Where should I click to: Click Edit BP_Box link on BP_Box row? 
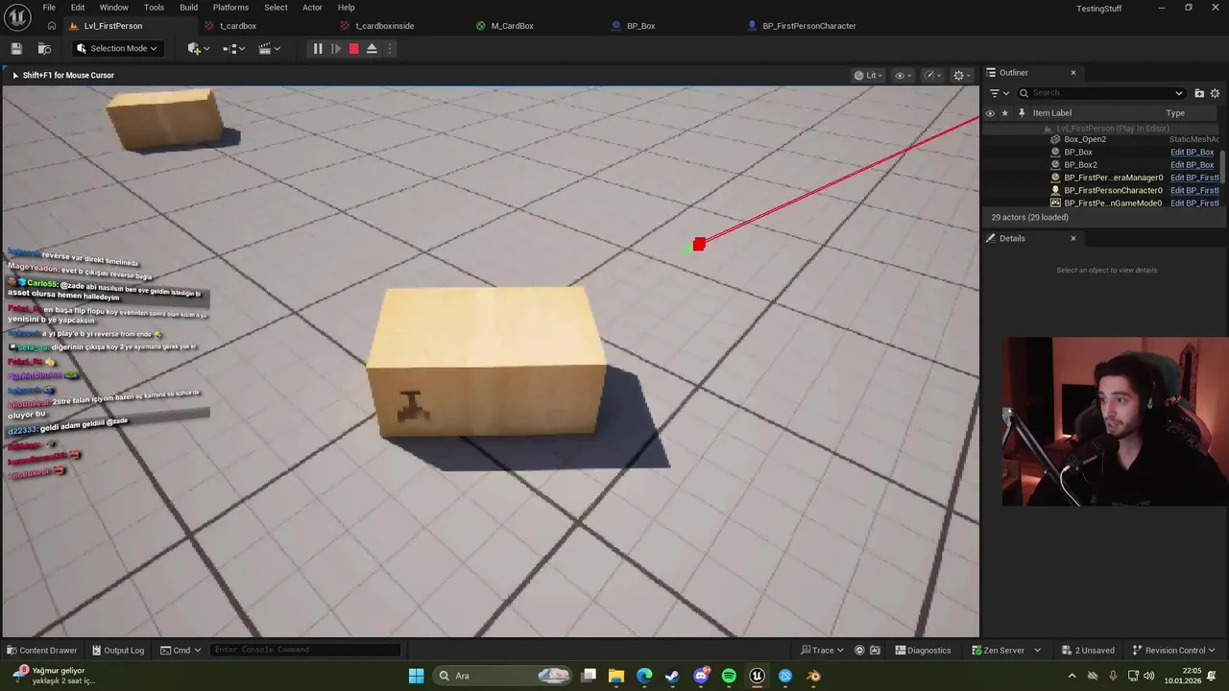[1192, 152]
